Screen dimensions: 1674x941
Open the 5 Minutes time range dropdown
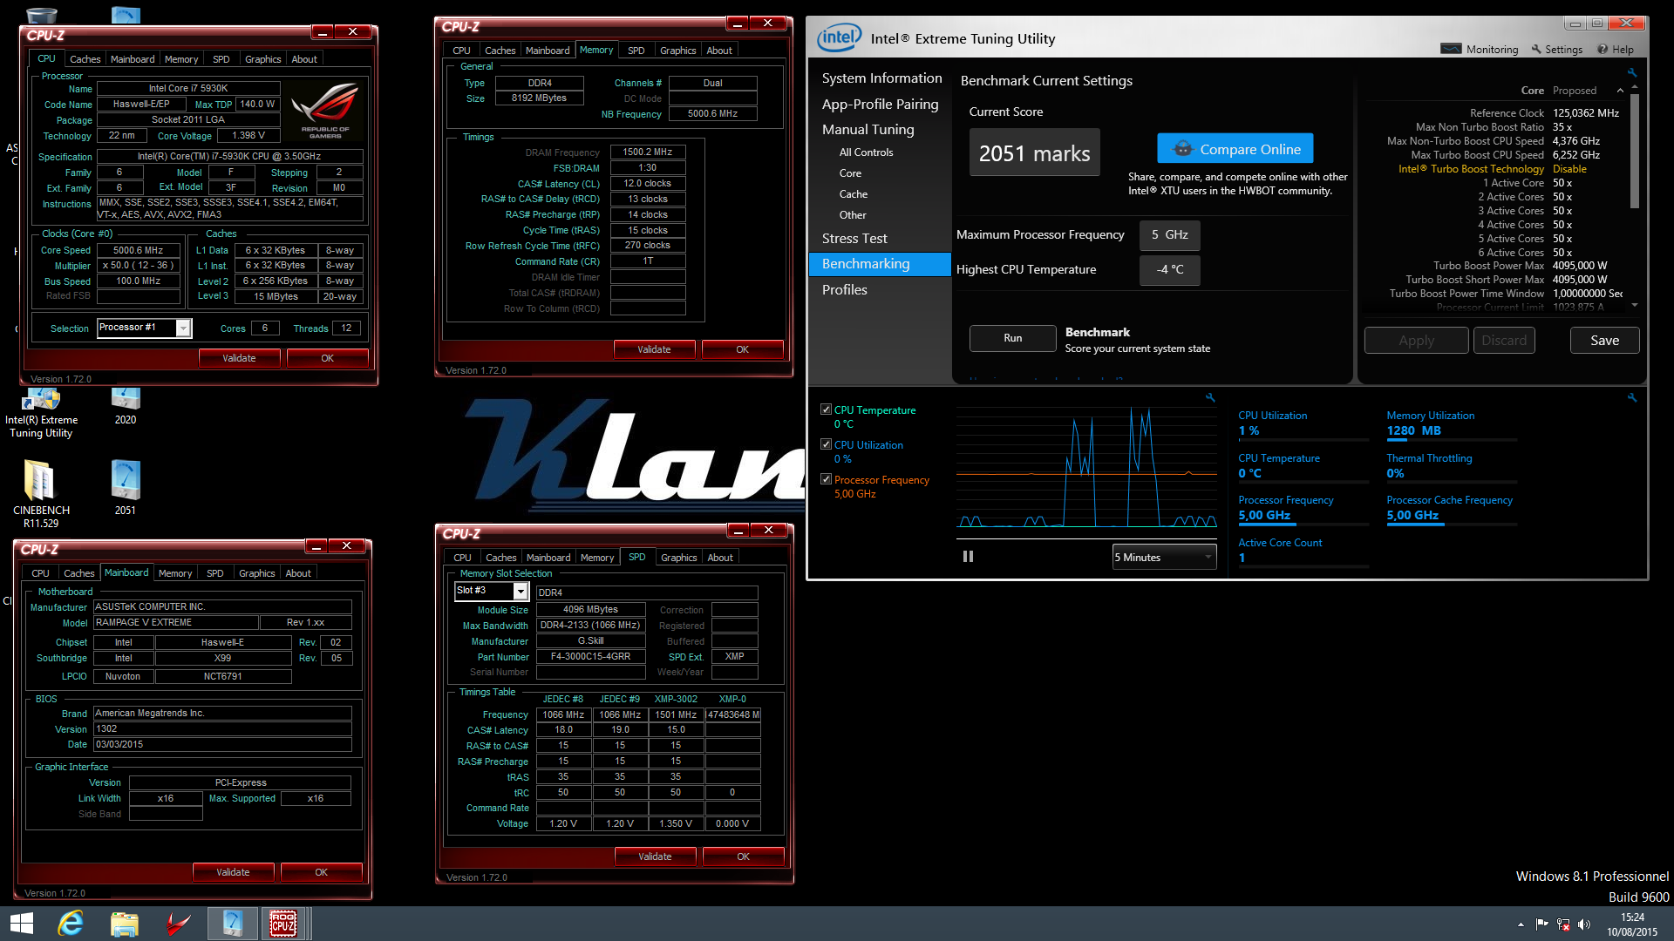coord(1164,557)
